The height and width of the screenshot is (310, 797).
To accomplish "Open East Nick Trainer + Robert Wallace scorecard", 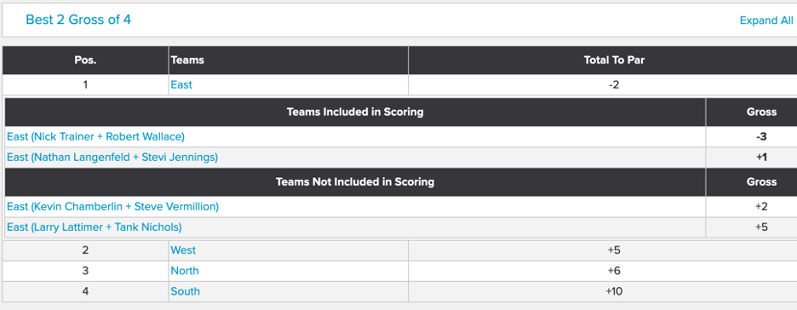I will (x=95, y=137).
